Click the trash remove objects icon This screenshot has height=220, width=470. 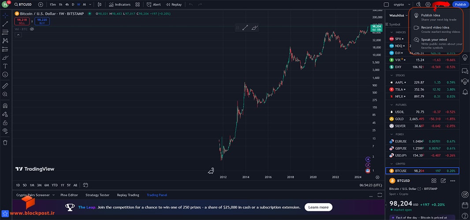tap(5, 143)
